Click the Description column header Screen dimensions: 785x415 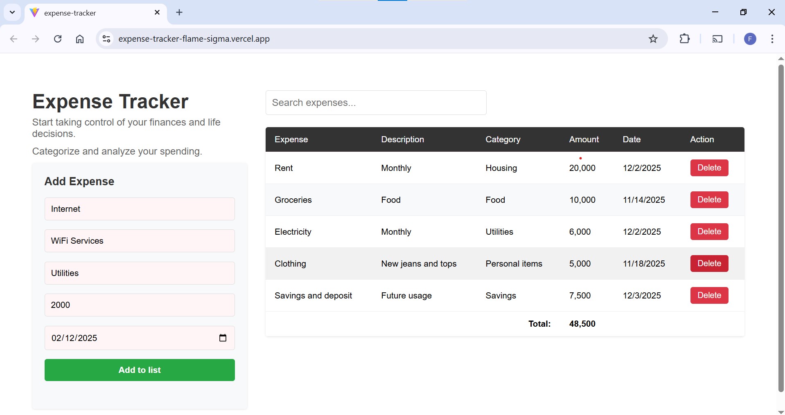pyautogui.click(x=402, y=139)
